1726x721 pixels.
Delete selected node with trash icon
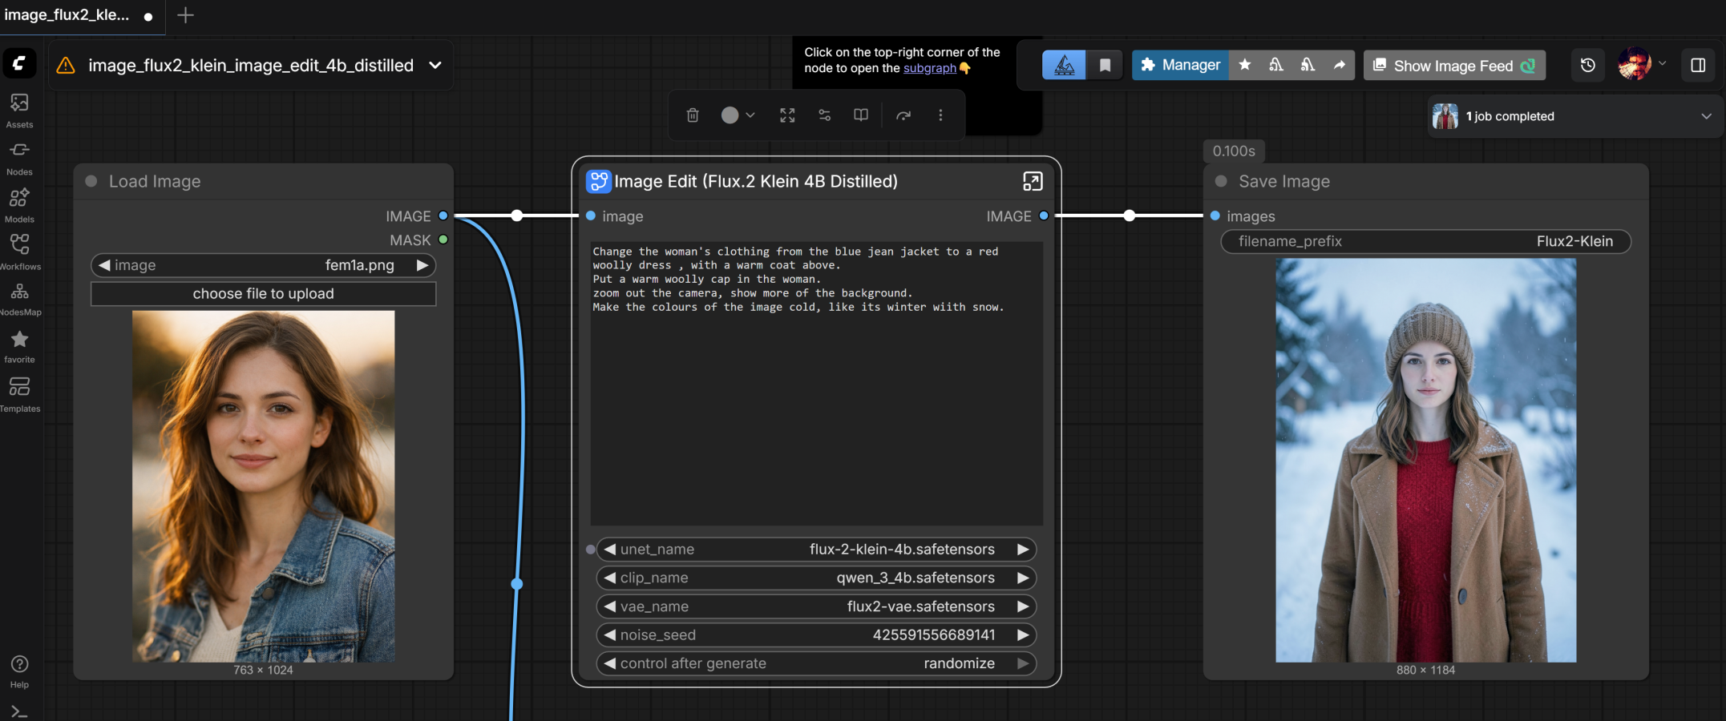pos(693,115)
